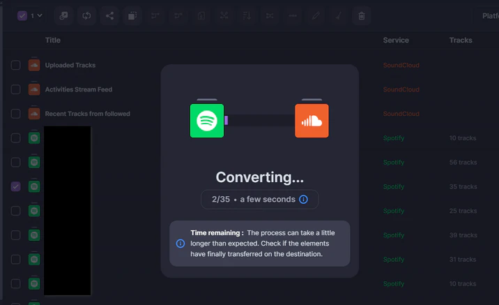Open the Recent Tracks from followed playlist
This screenshot has width=499, height=305.
pyautogui.click(x=87, y=114)
